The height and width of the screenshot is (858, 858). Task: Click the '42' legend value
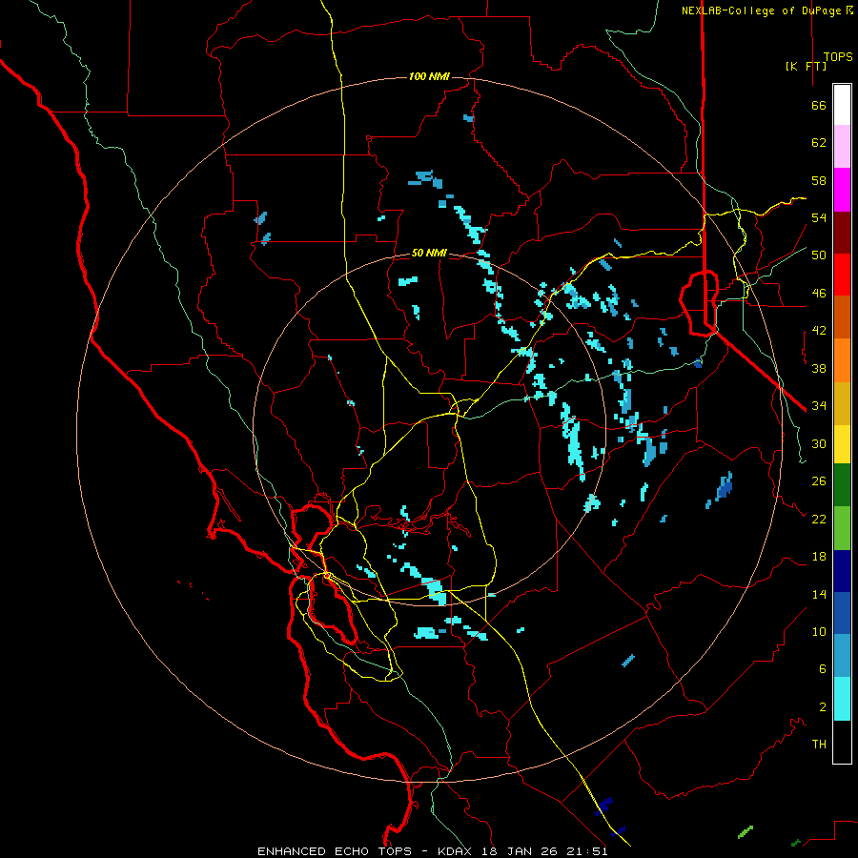point(819,330)
